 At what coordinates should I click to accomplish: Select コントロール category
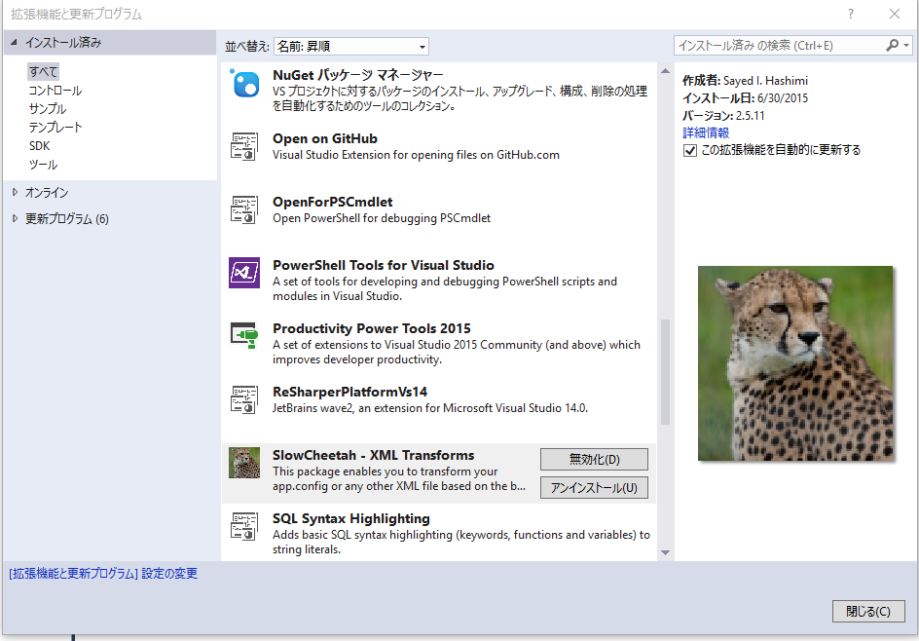tap(55, 91)
